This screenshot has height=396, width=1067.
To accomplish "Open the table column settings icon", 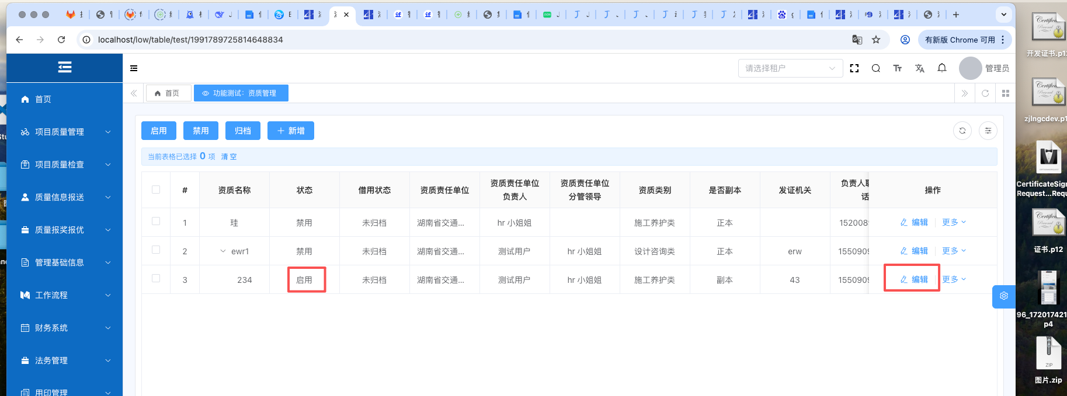I will point(988,131).
